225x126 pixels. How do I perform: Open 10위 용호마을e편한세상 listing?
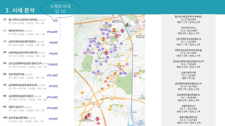pos(30,119)
